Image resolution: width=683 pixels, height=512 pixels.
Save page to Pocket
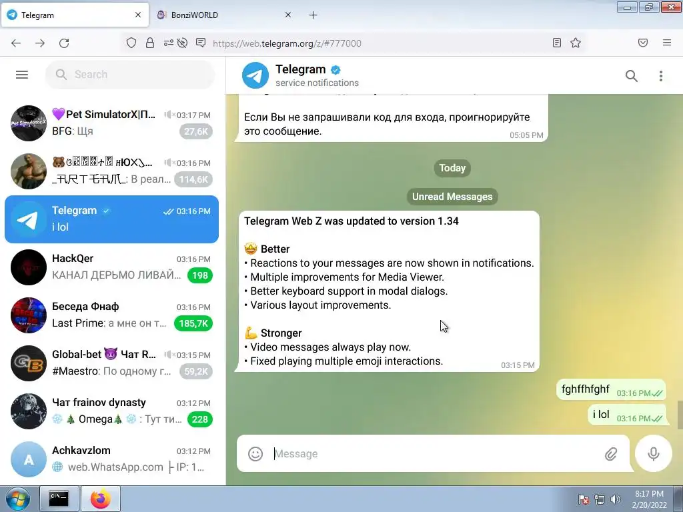pyautogui.click(x=643, y=43)
